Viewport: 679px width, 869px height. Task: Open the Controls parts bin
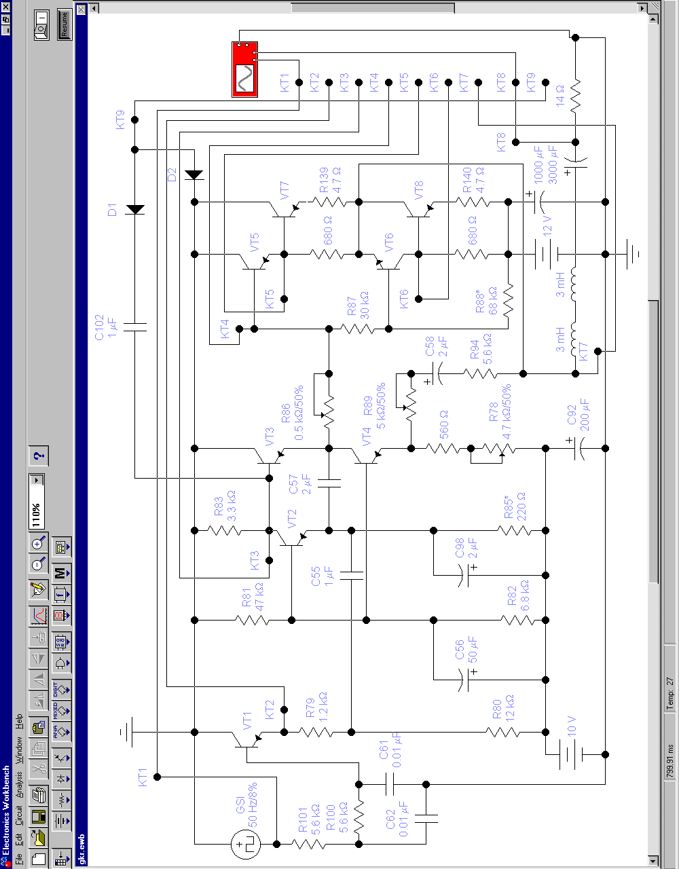point(62,594)
